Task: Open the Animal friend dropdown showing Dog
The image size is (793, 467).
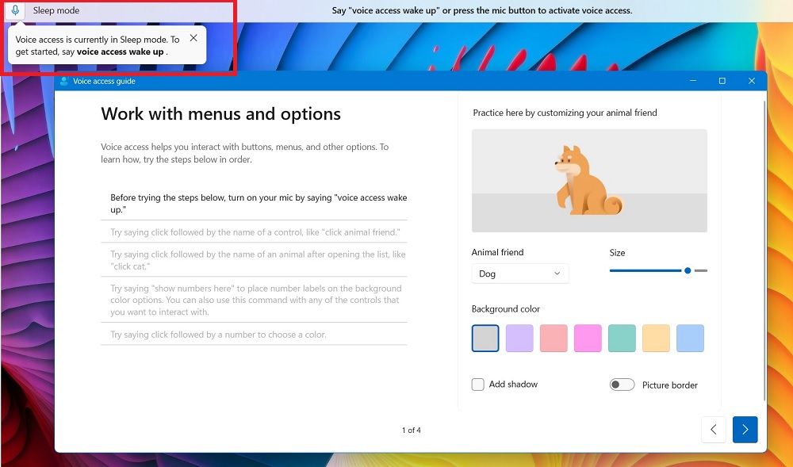Action: pyautogui.click(x=520, y=274)
